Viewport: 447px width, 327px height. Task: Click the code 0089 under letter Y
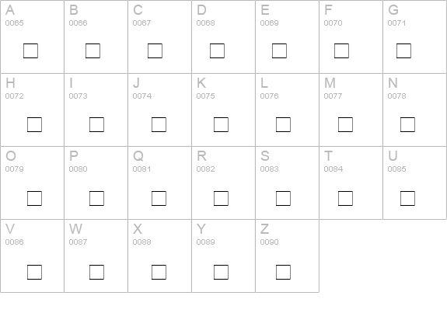pyautogui.click(x=205, y=242)
